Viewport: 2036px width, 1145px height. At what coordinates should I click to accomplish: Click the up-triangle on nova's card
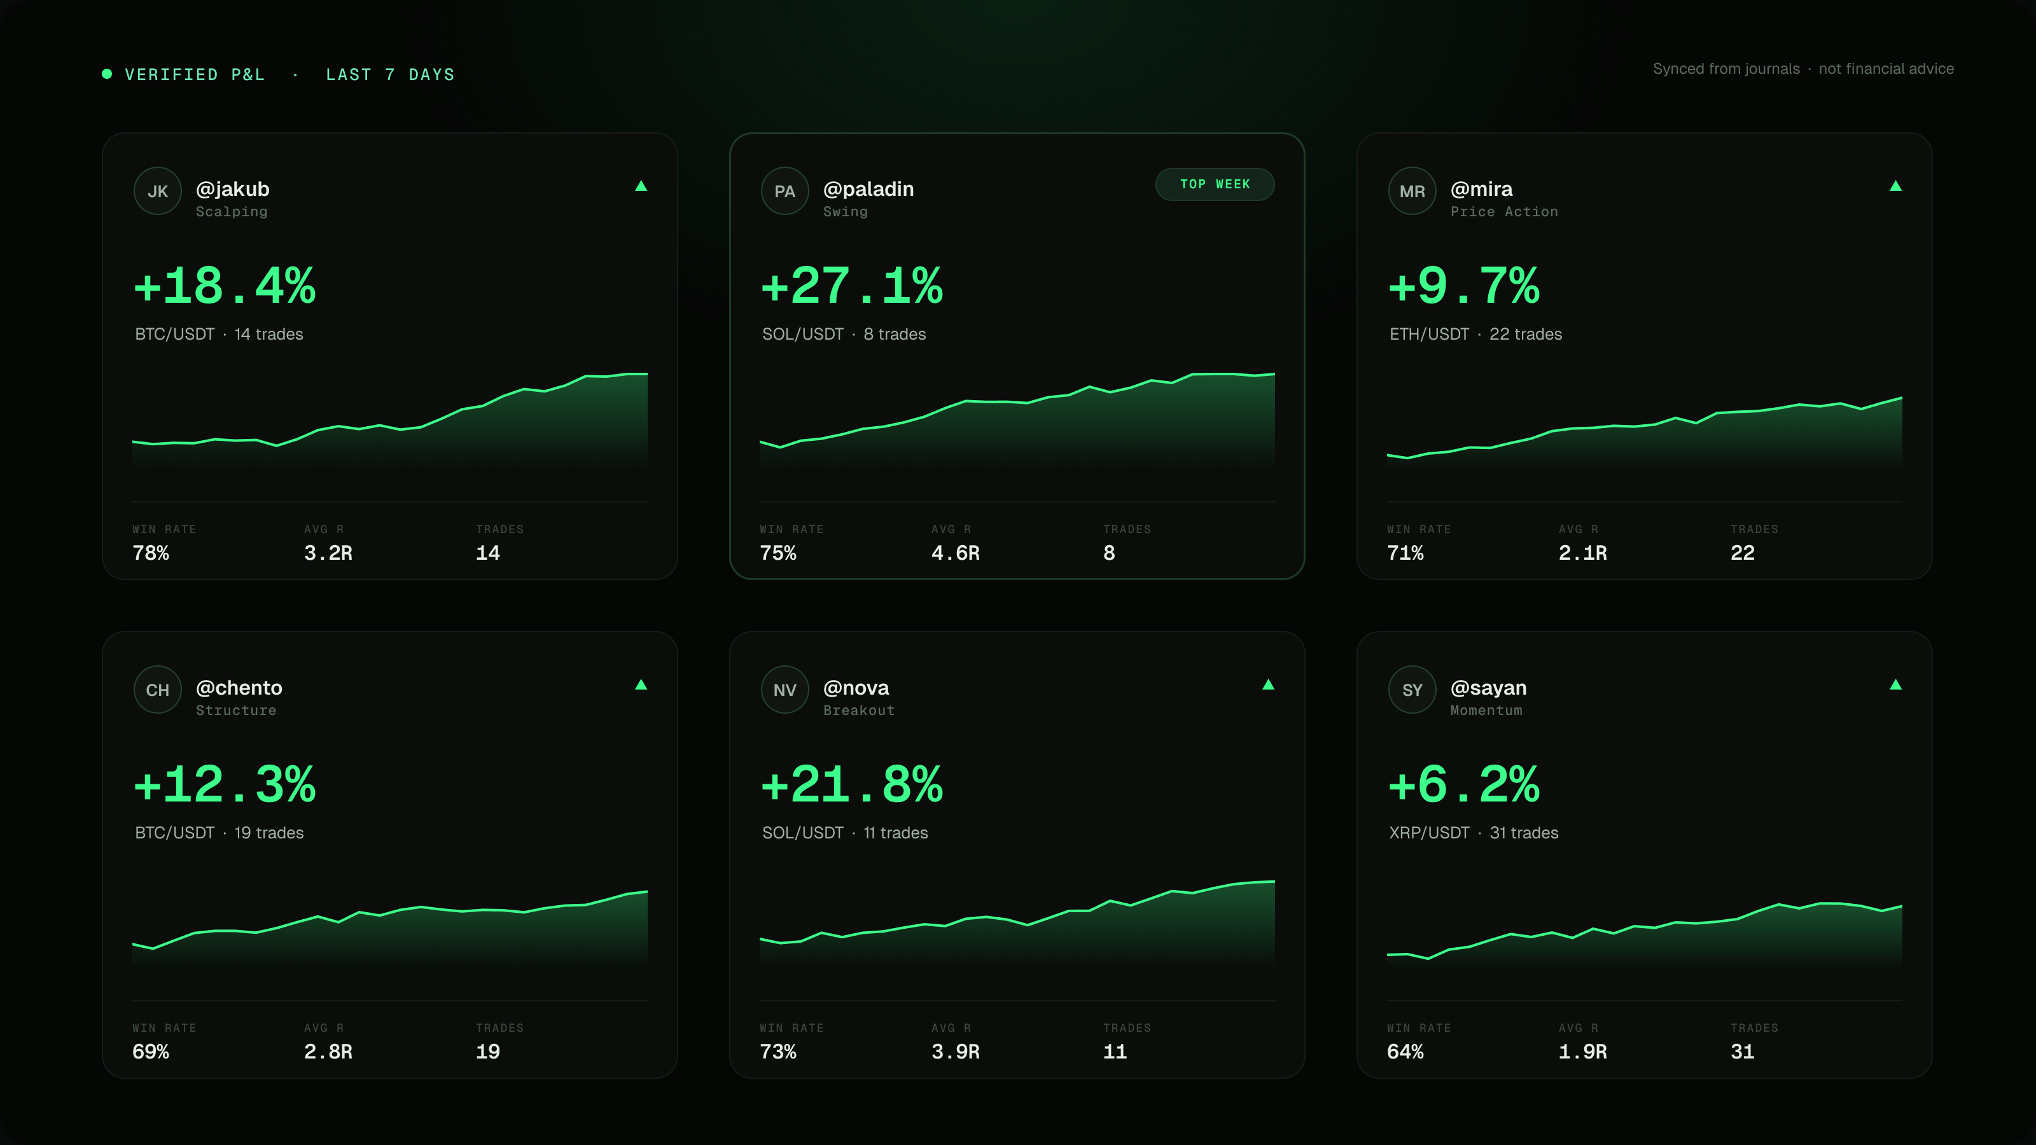1269,684
